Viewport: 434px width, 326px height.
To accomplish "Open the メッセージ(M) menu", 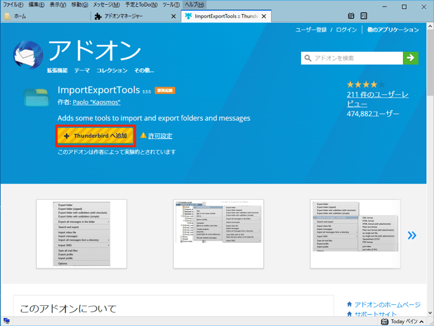I will tap(106, 5).
